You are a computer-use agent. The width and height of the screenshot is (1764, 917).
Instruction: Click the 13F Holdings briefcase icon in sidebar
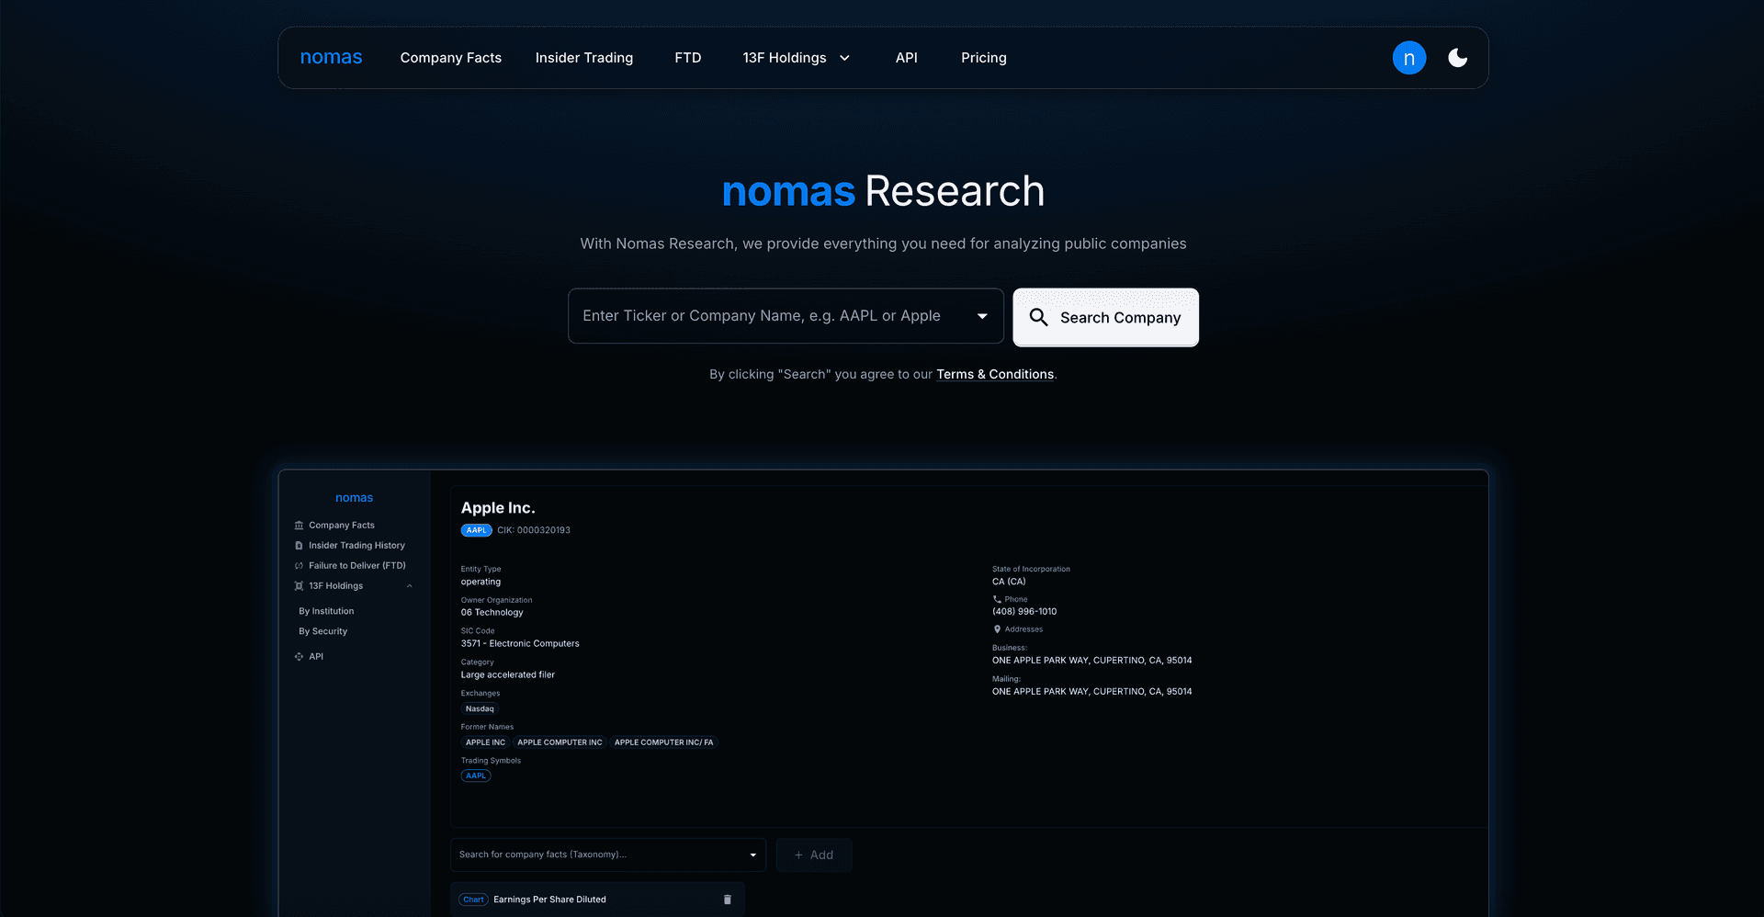pos(299,585)
